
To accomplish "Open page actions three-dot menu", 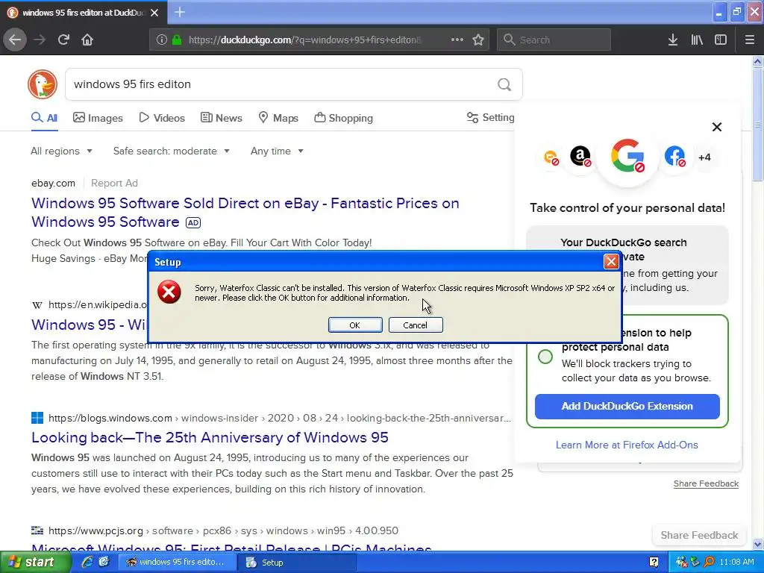I will tap(457, 40).
